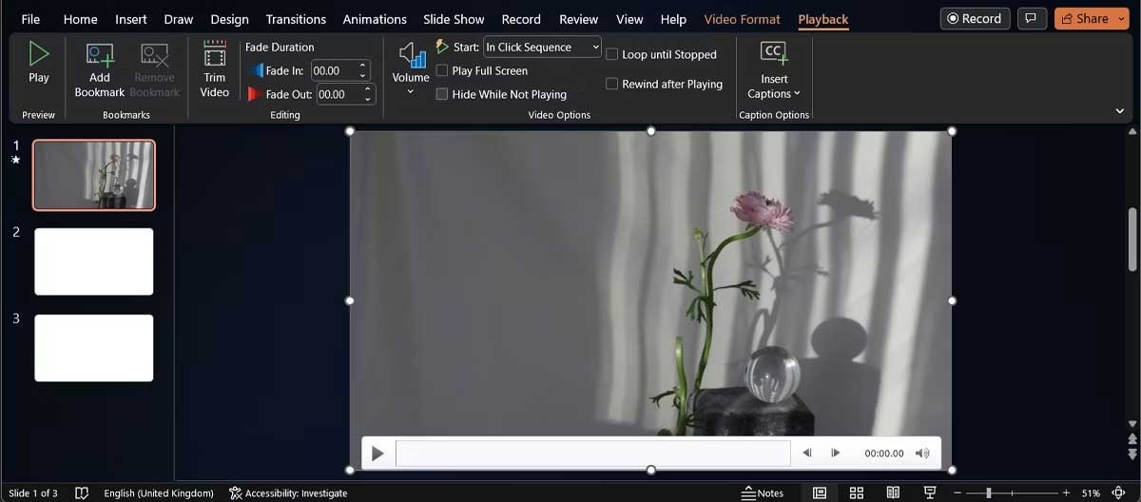
Task: Switch to Slide Sorter view in status bar
Action: point(856,492)
